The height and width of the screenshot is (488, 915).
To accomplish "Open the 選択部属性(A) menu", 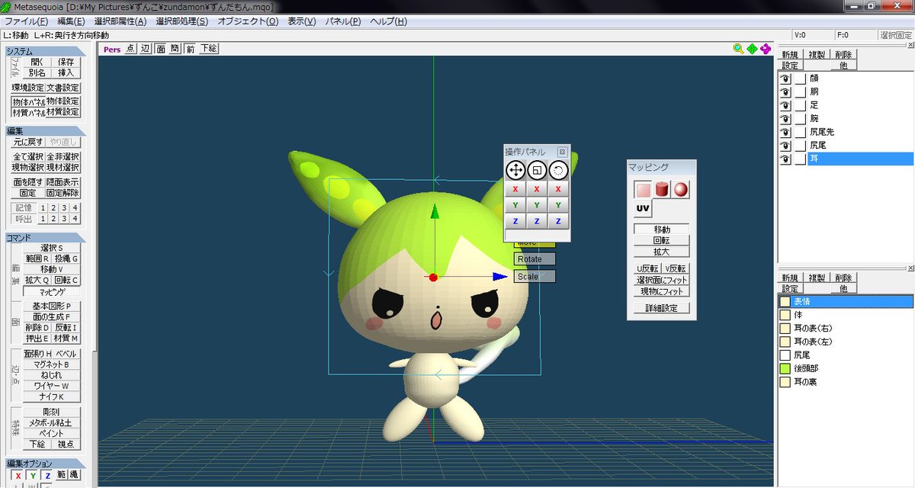I will point(120,21).
